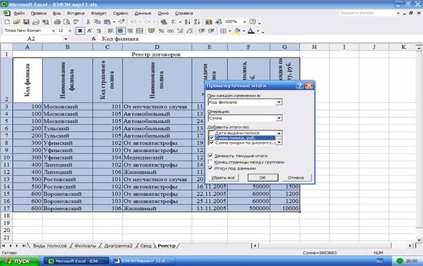Enable 'Конец страницы между группами' checkbox
The image size is (423, 266).
point(210,162)
